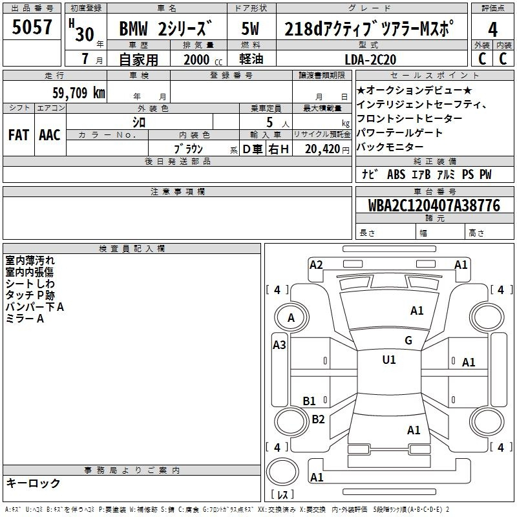The width and height of the screenshot is (517, 517).
Task: Click the inspector note タッチP跡
Action: 30,295
